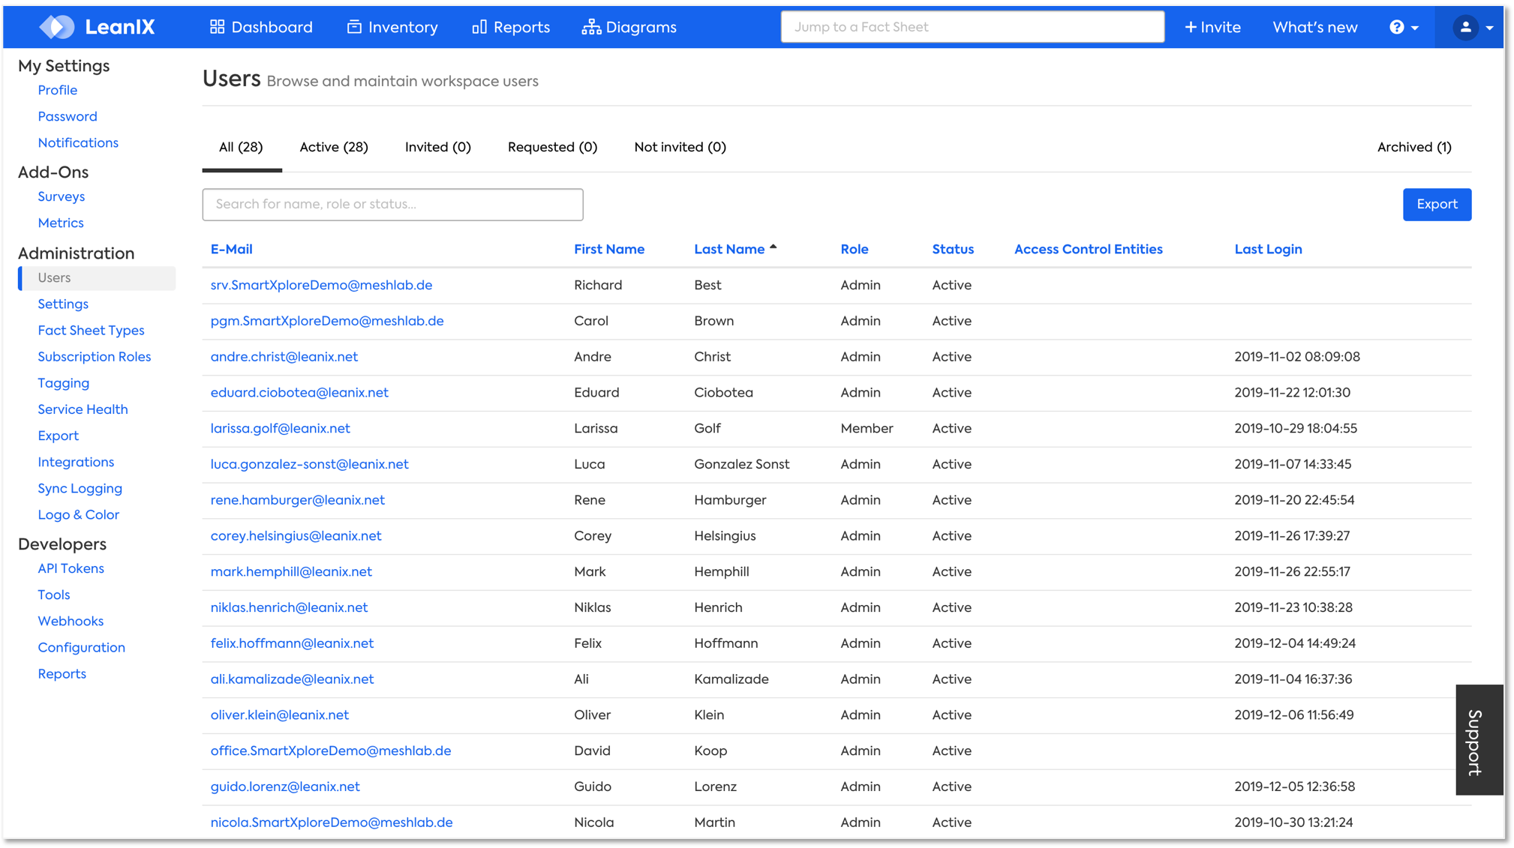Open Diagrams from top navigation
The image size is (1514, 848).
tap(629, 27)
